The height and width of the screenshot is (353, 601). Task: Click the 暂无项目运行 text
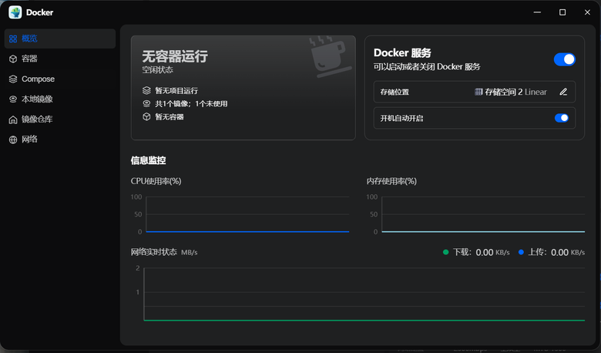point(176,91)
